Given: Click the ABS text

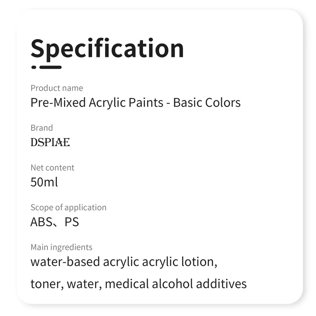Looking at the screenshot, I should point(41,222).
